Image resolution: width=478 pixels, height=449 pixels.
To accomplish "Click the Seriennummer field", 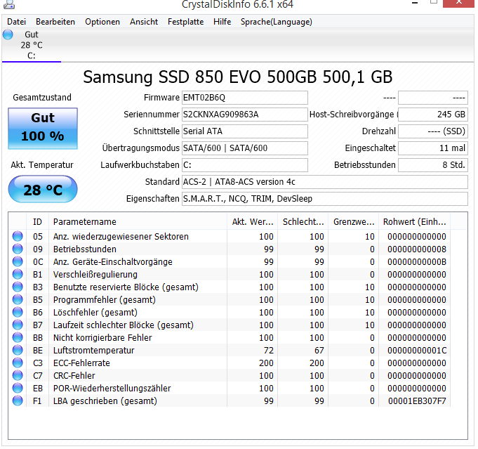I will point(244,114).
